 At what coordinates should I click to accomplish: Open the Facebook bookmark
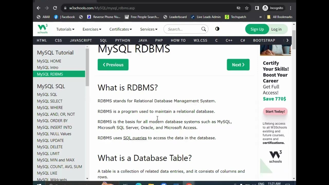point(64,17)
